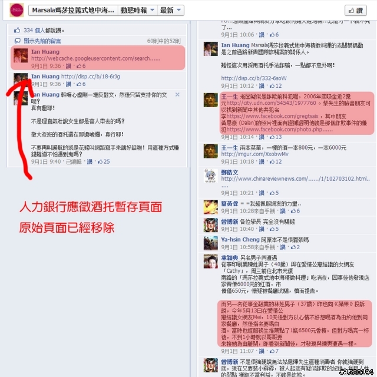Open the imgur.com/XxobwMv link
The width and height of the screenshot is (377, 377).
click(254, 154)
